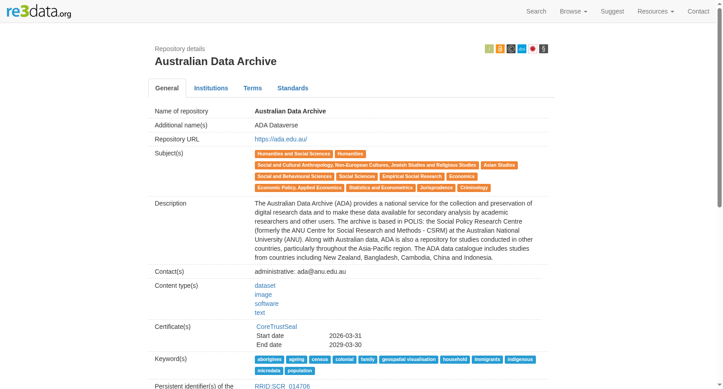Viewport: 723px width, 389px height.
Task: Click the Statistics and Econometrics subject tag
Action: click(x=381, y=188)
